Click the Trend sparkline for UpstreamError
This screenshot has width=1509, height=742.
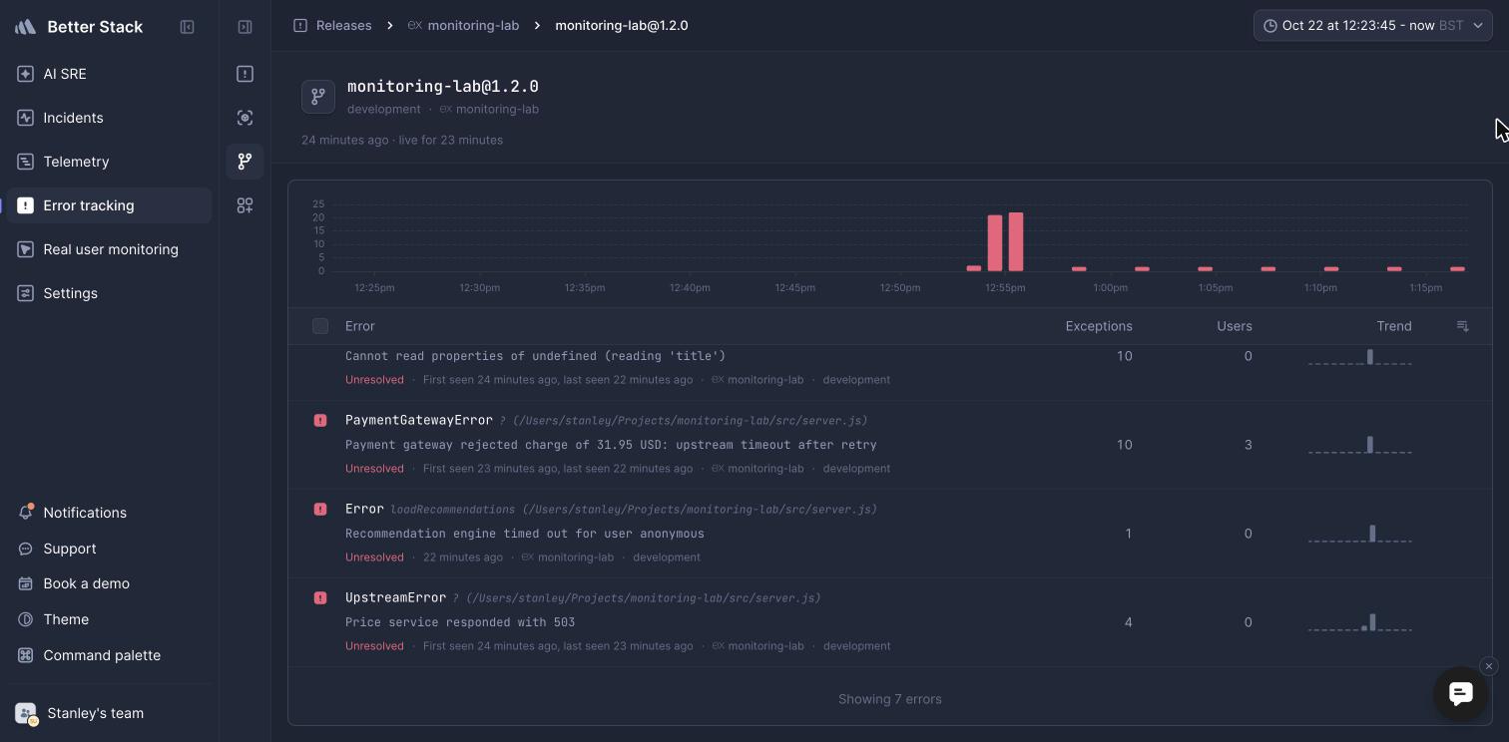(x=1360, y=622)
